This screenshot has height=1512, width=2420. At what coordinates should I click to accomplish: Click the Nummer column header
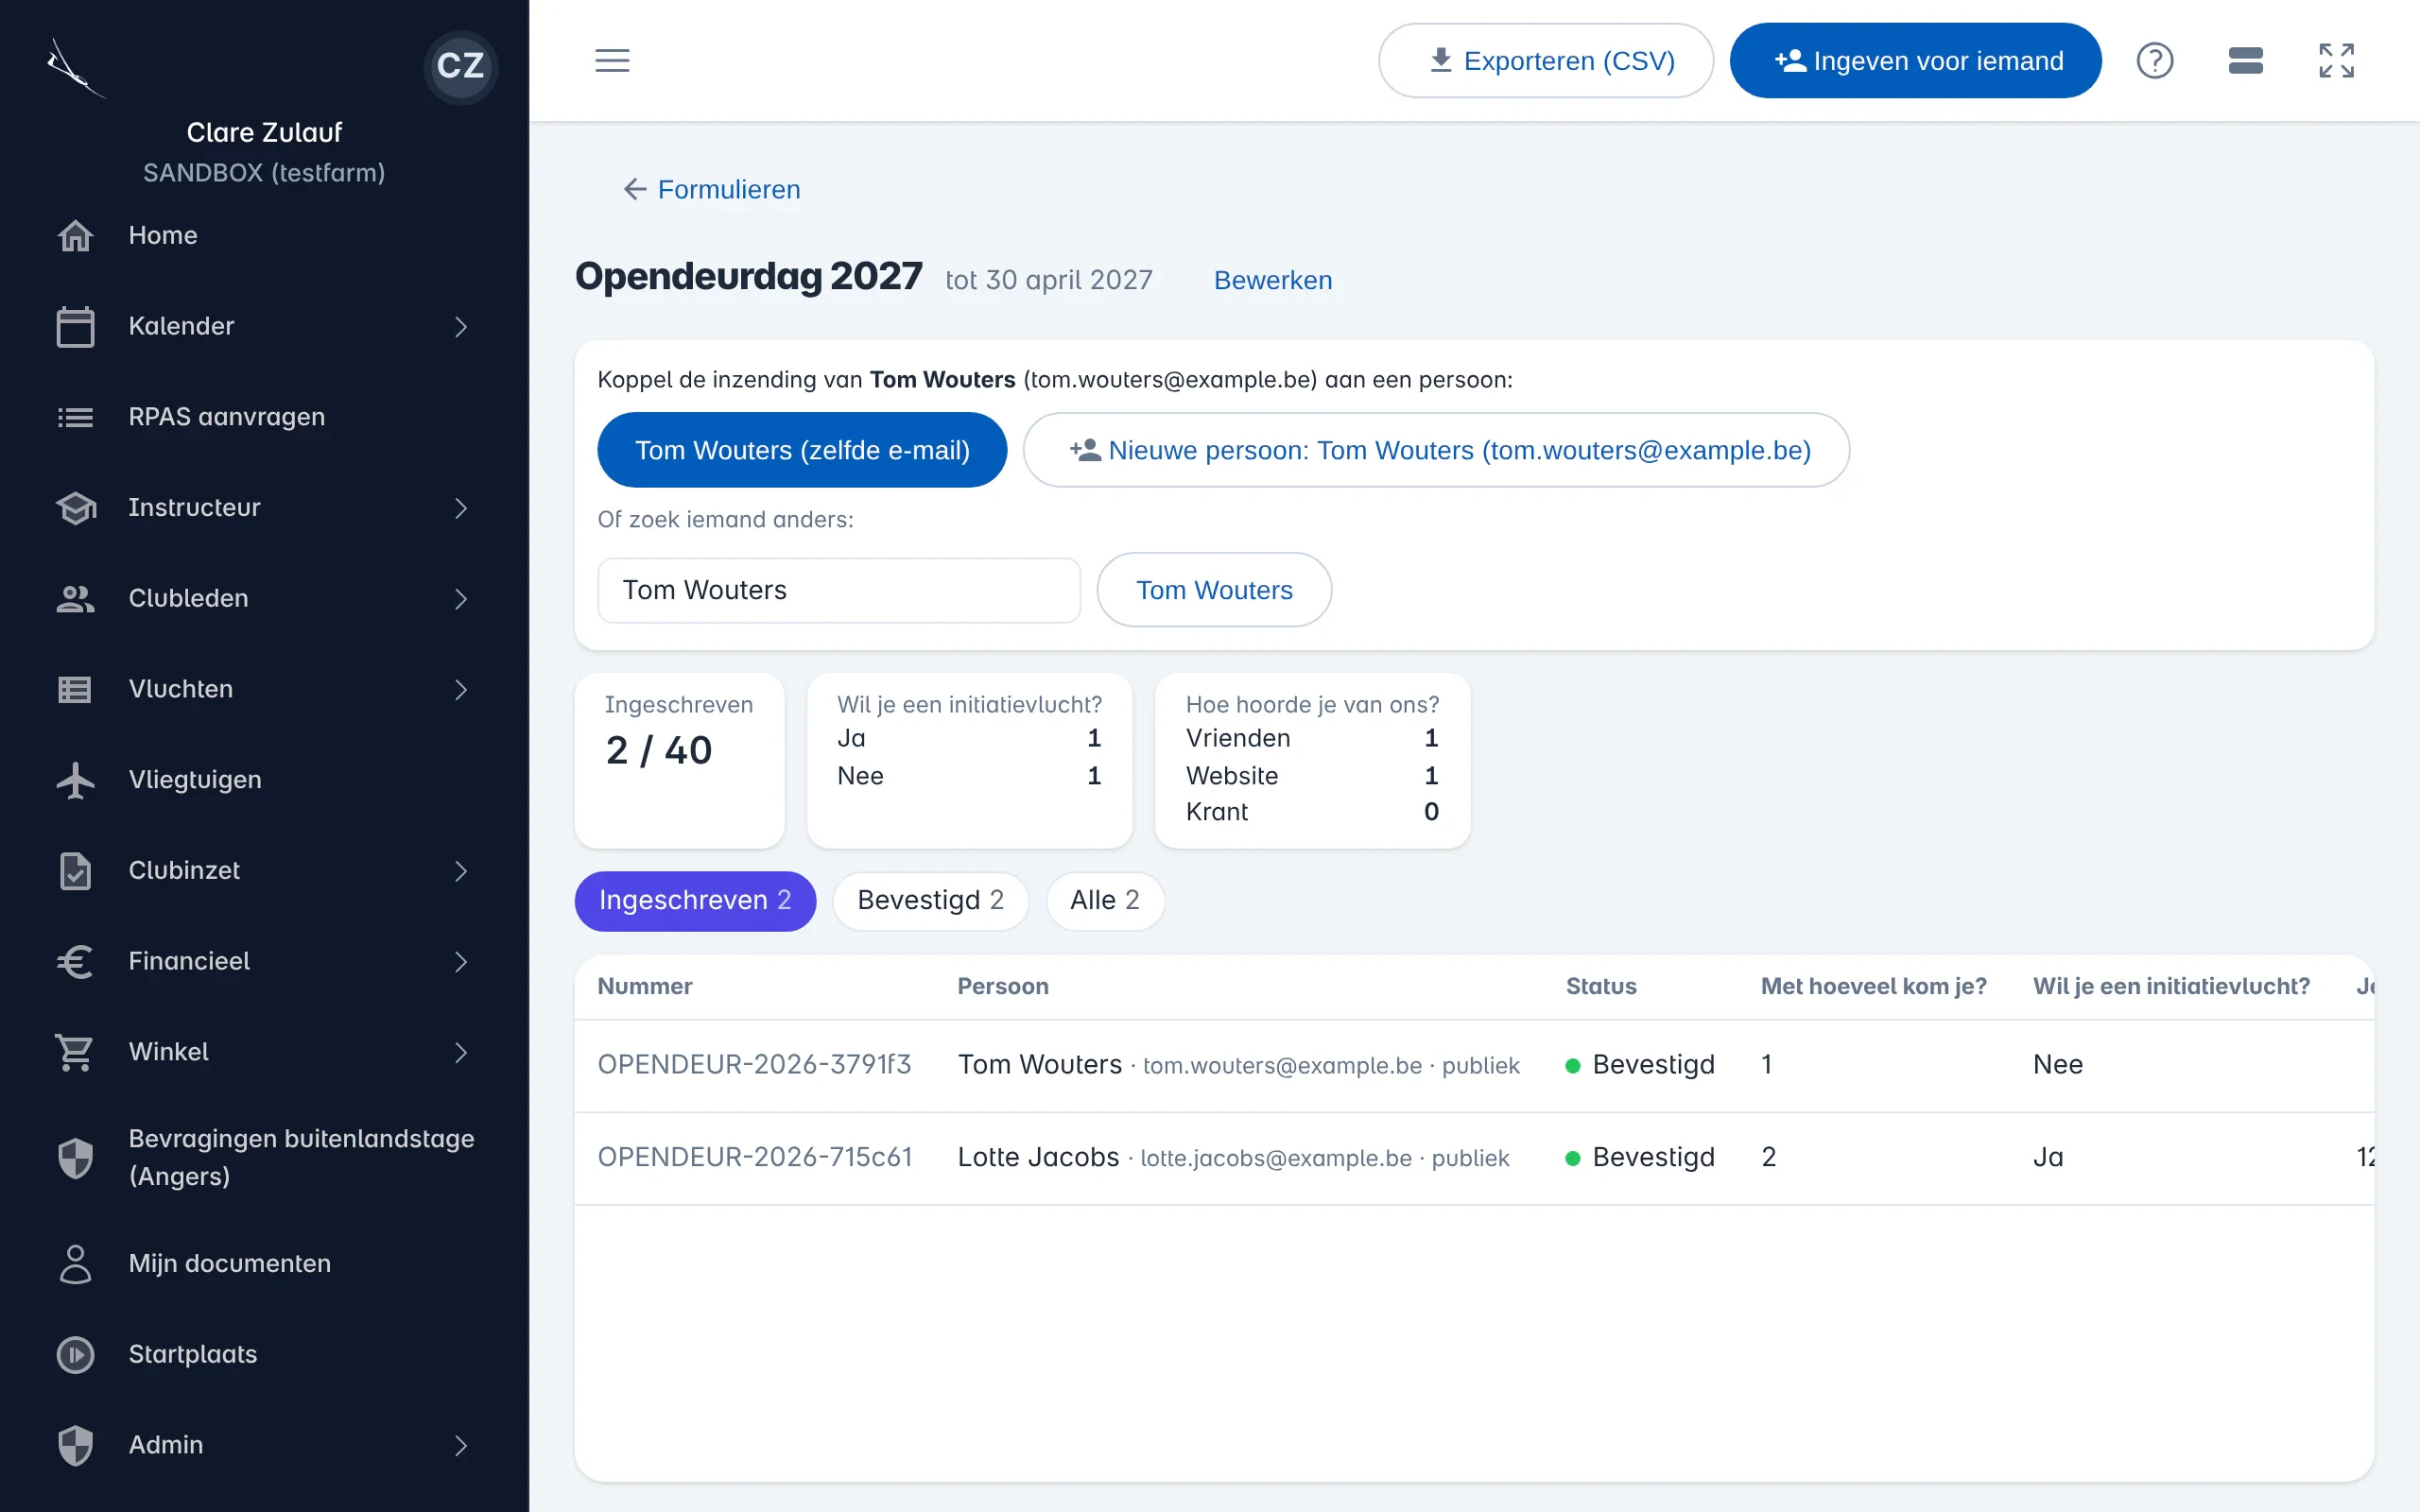tap(644, 987)
